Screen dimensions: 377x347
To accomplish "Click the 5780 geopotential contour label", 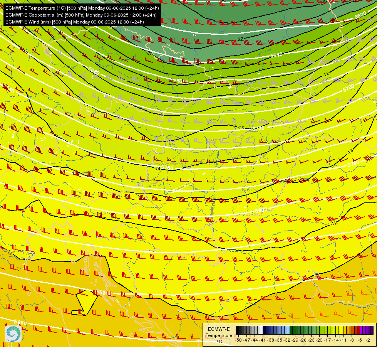I will point(354,164).
